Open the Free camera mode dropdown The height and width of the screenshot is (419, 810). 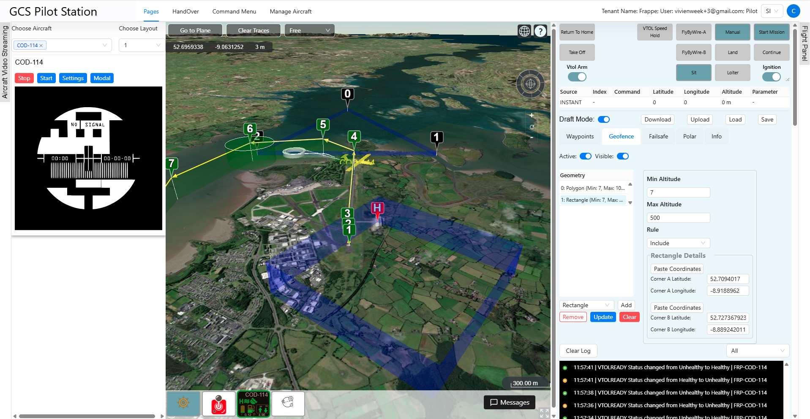pyautogui.click(x=309, y=30)
